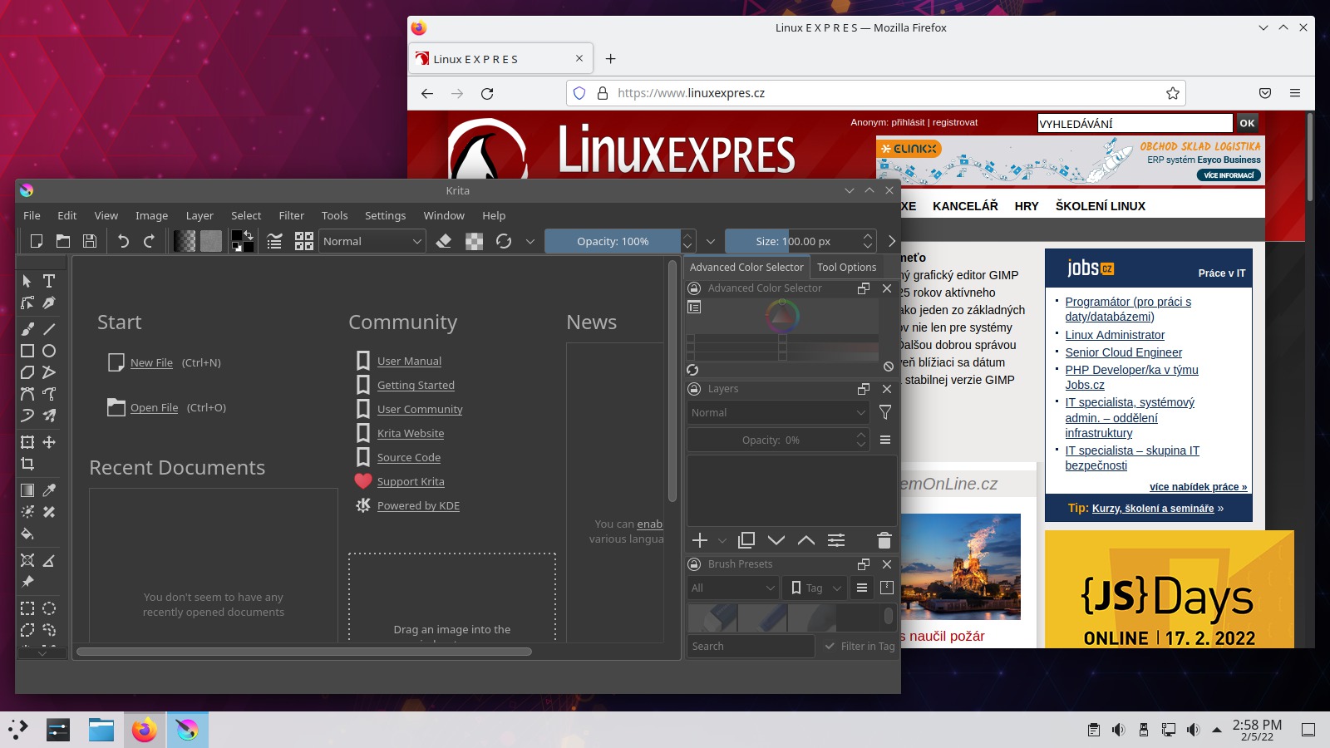
Task: Choose the Rectangular Selection tool
Action: 27,608
